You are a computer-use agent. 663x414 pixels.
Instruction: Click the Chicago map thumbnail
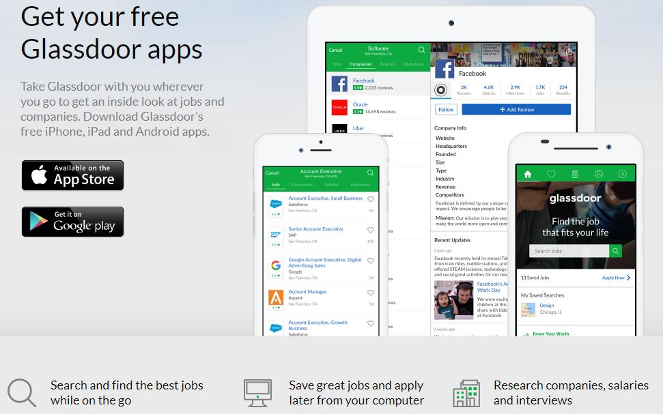point(528,309)
